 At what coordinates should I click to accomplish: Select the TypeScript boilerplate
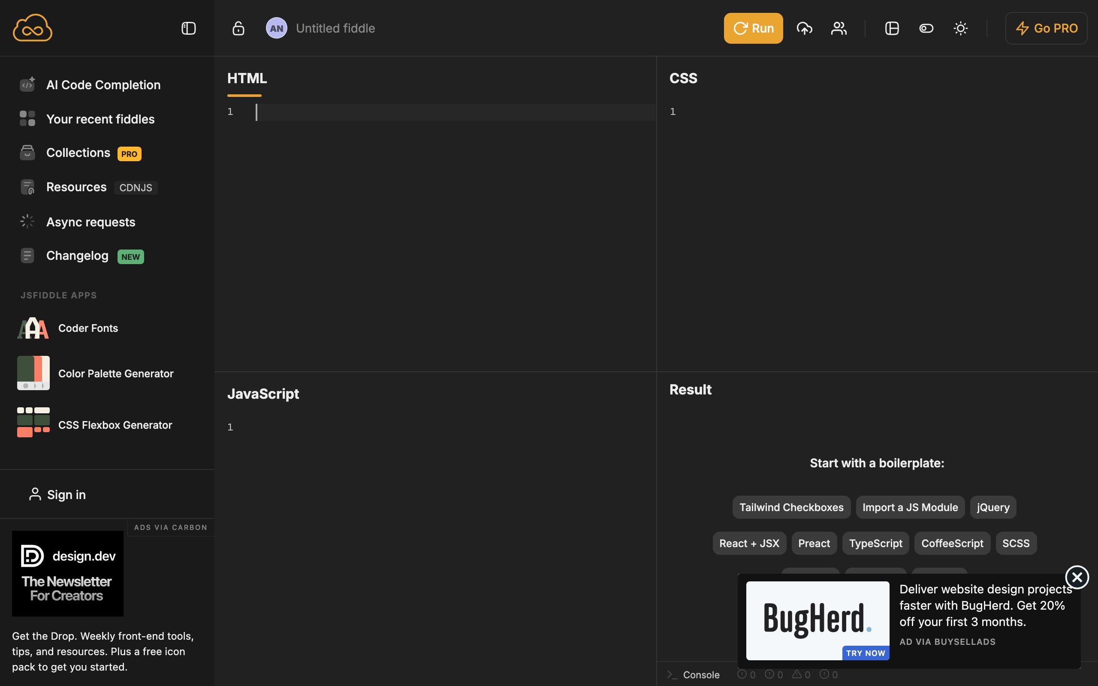(x=876, y=543)
